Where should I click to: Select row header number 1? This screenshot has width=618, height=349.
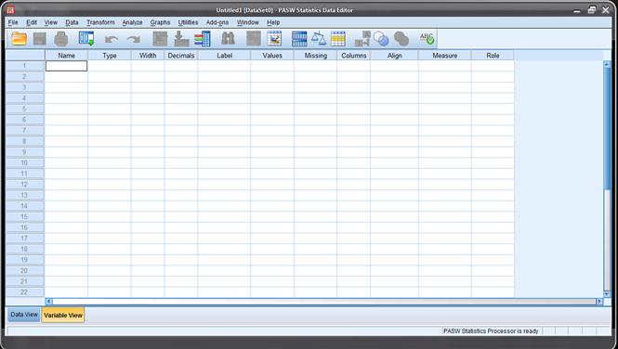click(x=24, y=66)
